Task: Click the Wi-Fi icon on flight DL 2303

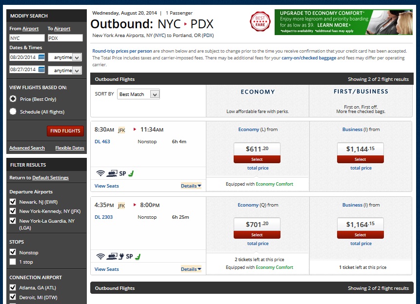Action: click(x=100, y=256)
